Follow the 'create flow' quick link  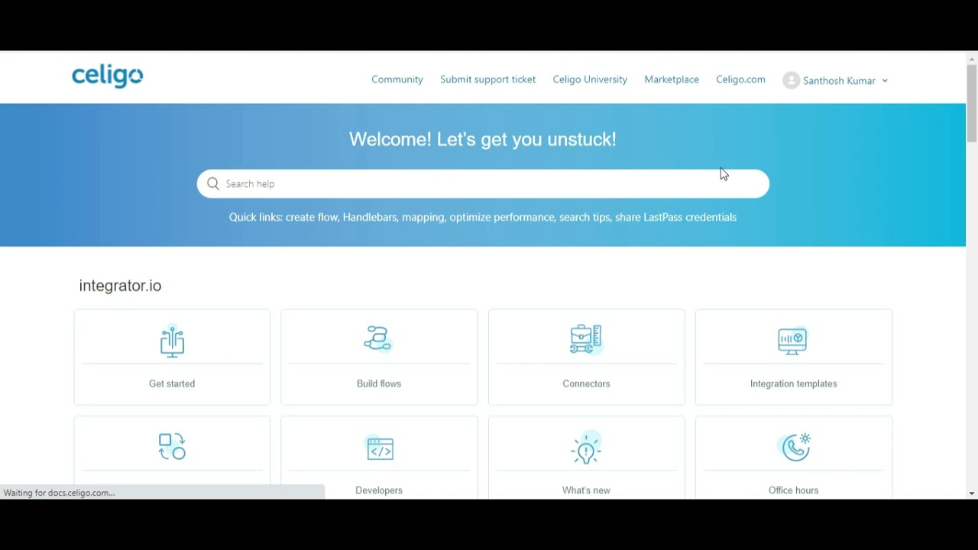click(x=312, y=217)
